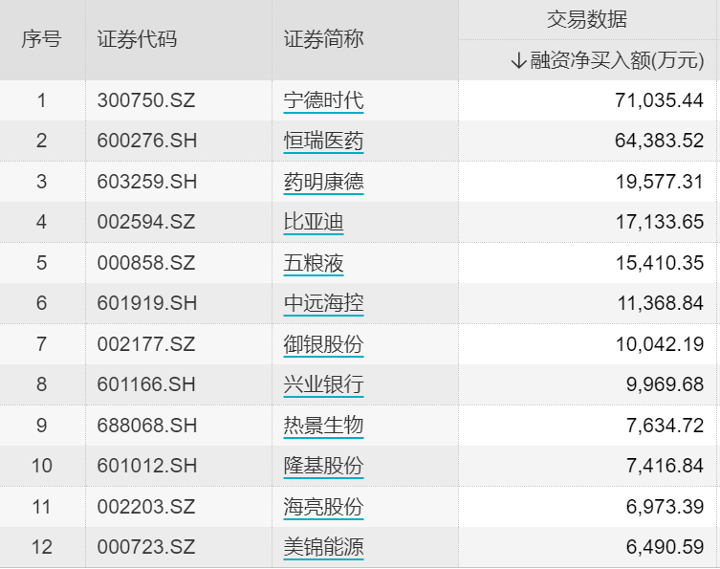
Task: Open the 隆基股份 stock link
Action: point(323,467)
